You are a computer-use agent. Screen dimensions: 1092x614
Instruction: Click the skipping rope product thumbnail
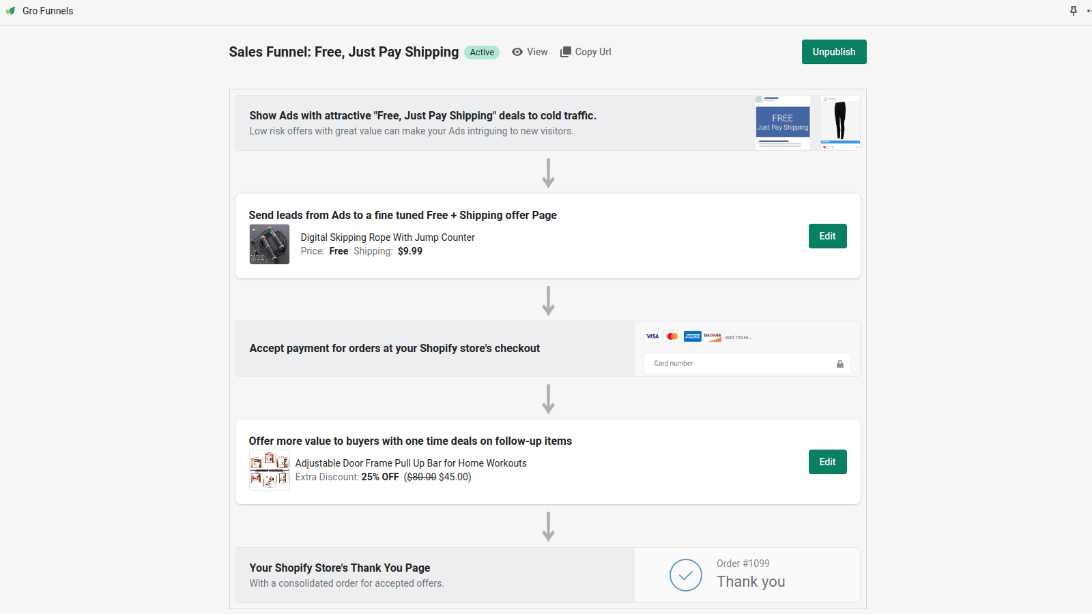coord(269,244)
